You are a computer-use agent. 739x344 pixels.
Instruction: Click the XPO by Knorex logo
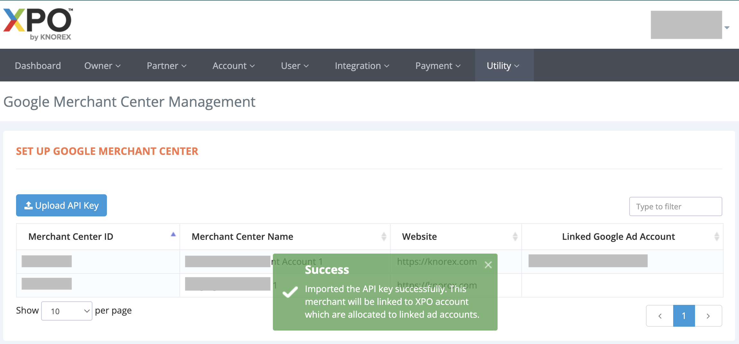pyautogui.click(x=38, y=24)
